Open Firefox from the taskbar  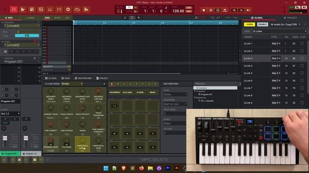tap(141, 168)
